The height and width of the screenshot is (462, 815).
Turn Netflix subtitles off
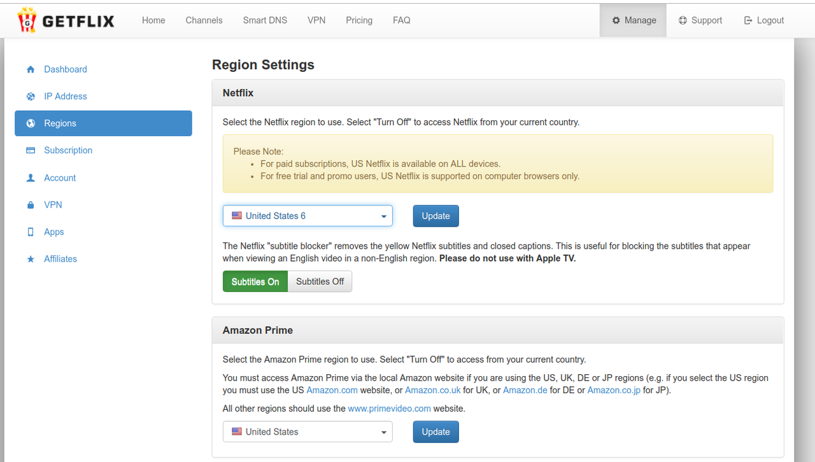(320, 282)
